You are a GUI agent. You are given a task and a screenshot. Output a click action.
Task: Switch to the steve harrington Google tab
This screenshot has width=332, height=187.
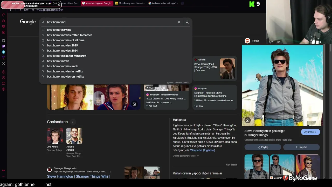coord(96,3)
